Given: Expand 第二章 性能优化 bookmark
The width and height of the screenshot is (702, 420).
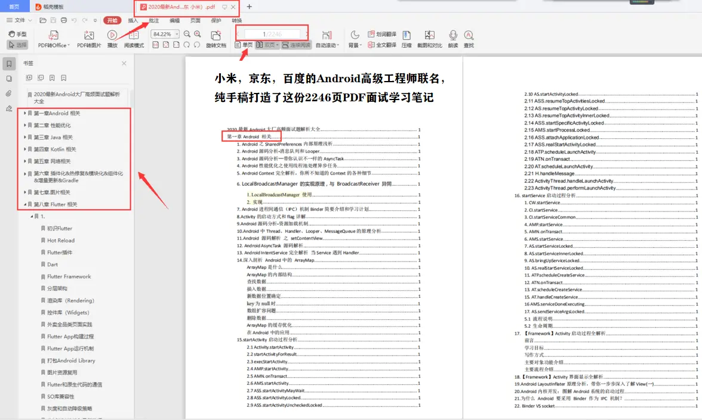Looking at the screenshot, I should (25, 125).
